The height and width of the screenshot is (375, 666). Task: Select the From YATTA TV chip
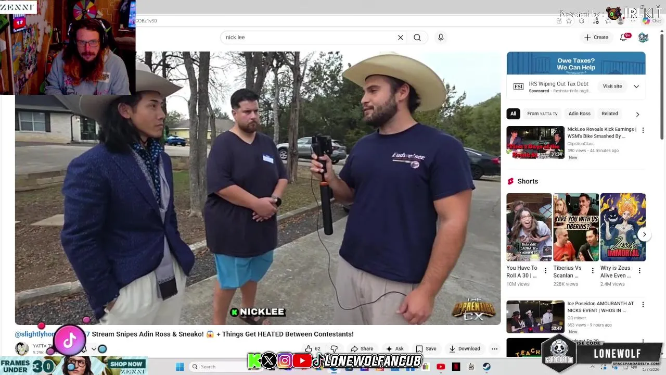point(542,114)
